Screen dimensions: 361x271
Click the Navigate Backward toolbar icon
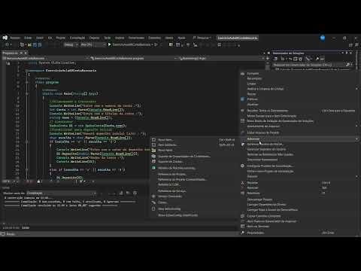pyautogui.click(x=7, y=44)
